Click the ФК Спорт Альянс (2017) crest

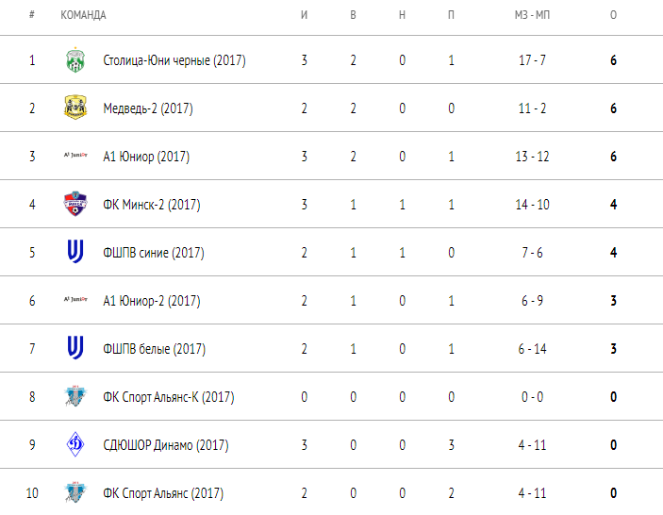[x=75, y=492]
